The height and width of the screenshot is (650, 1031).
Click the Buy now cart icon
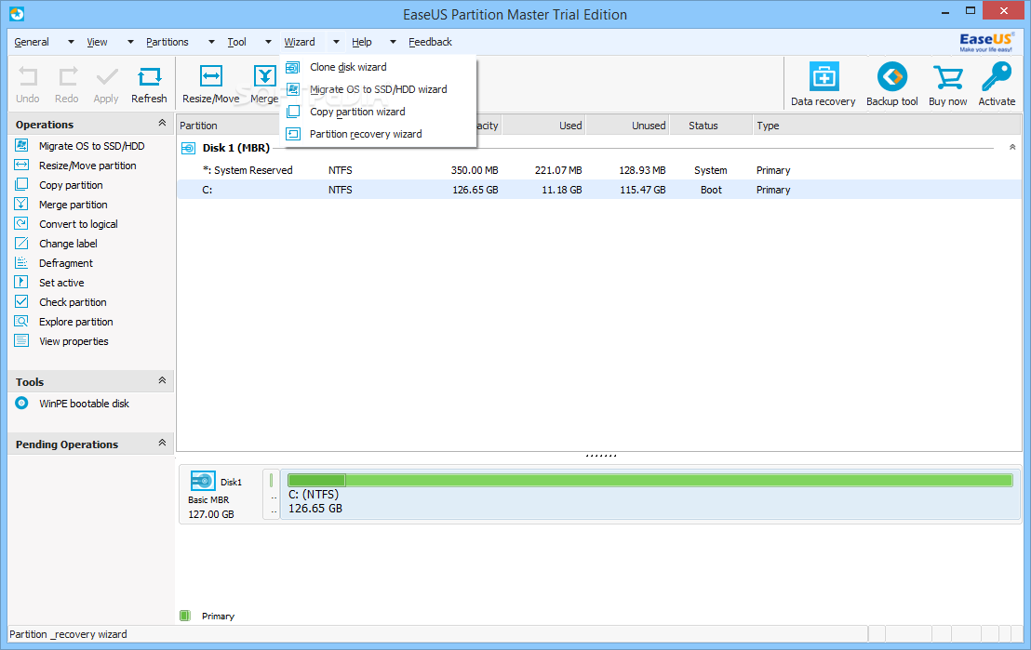pyautogui.click(x=947, y=77)
